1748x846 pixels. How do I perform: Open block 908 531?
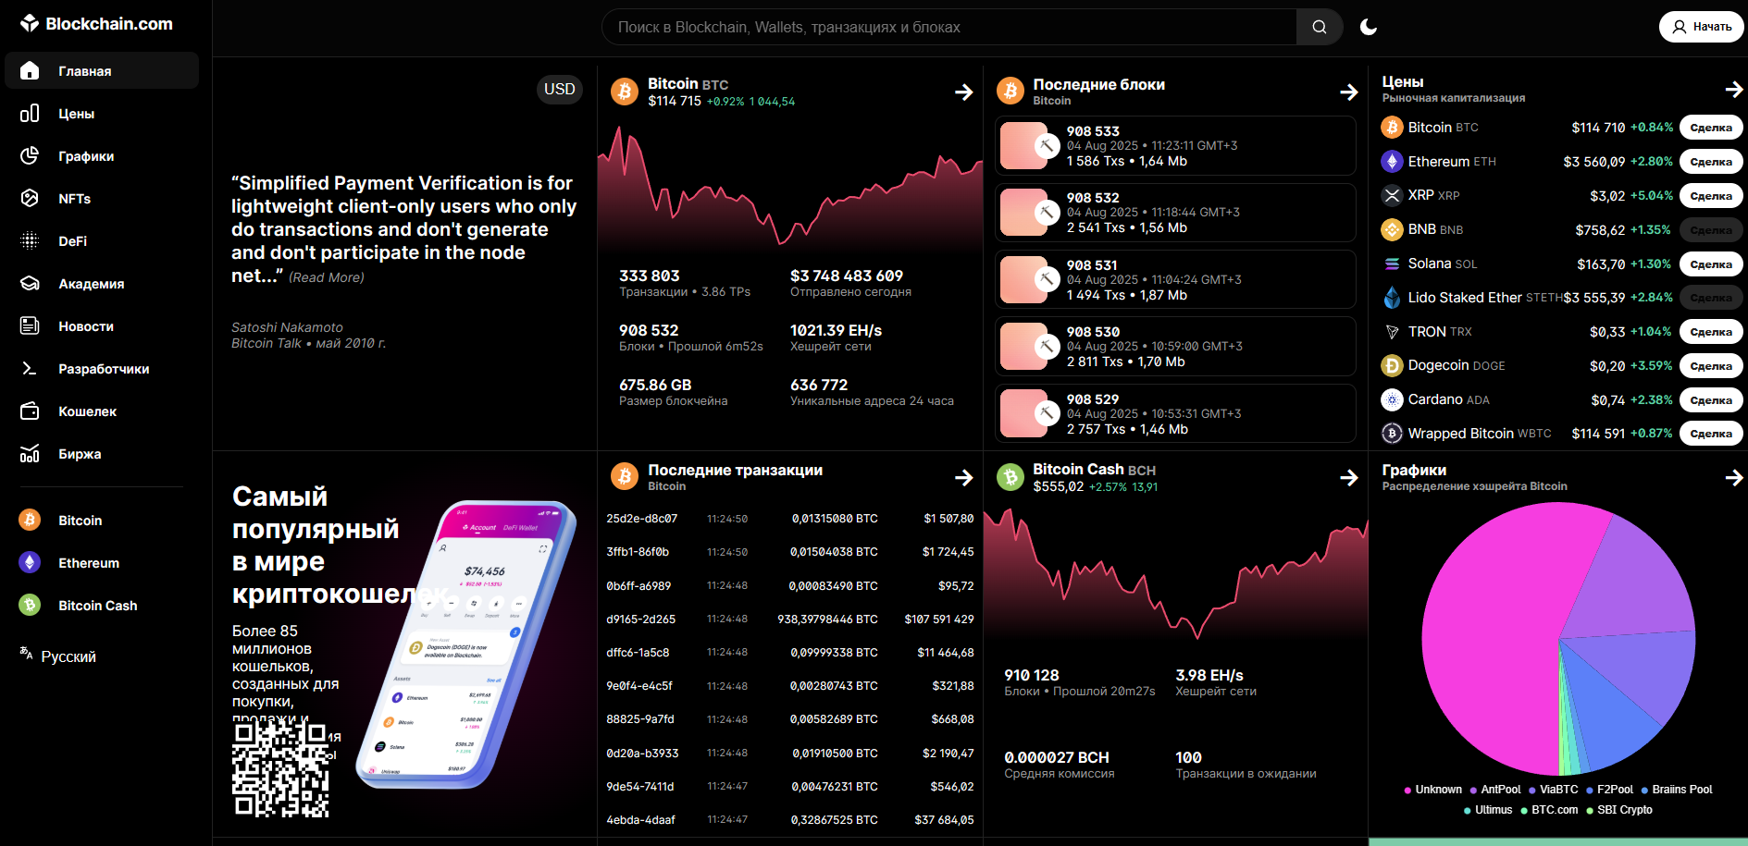point(1175,279)
